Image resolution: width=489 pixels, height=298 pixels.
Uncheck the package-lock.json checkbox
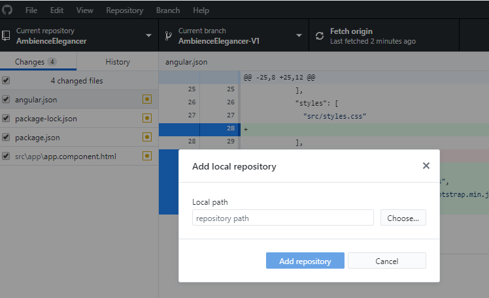pyautogui.click(x=6, y=118)
